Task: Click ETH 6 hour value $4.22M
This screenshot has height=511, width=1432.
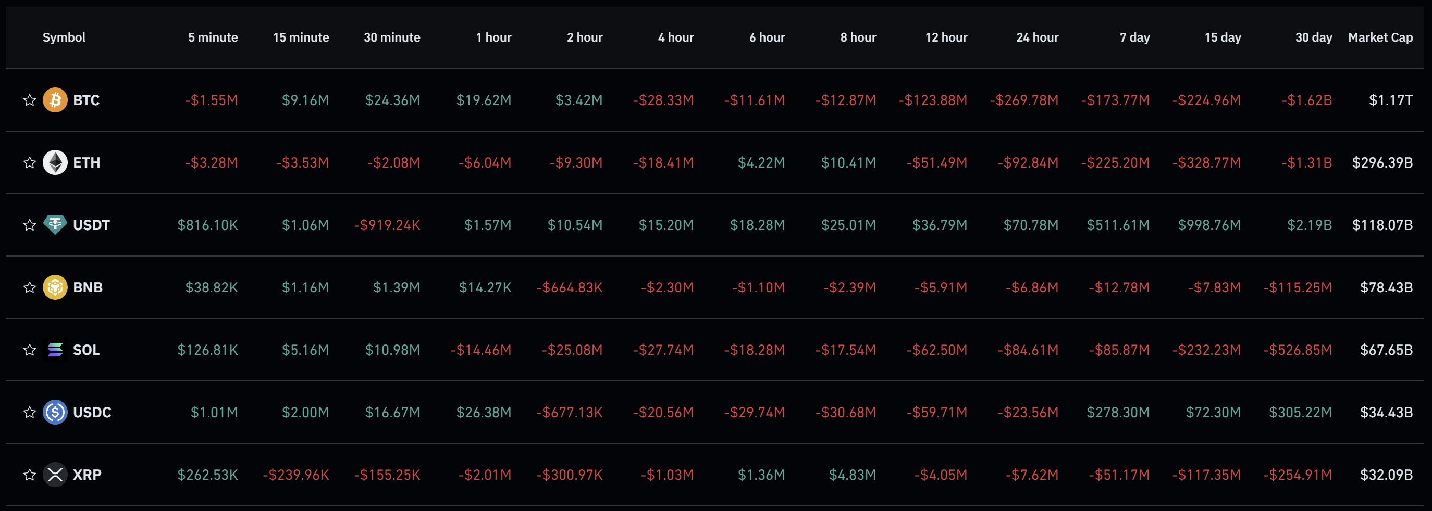Action: point(761,162)
